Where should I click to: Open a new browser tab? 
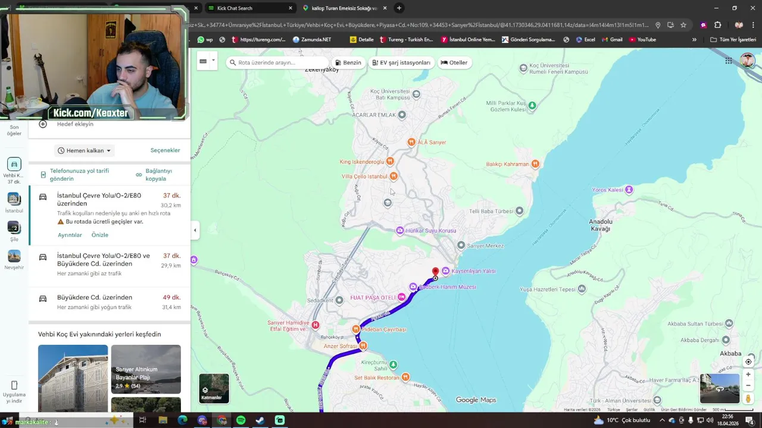tap(399, 8)
